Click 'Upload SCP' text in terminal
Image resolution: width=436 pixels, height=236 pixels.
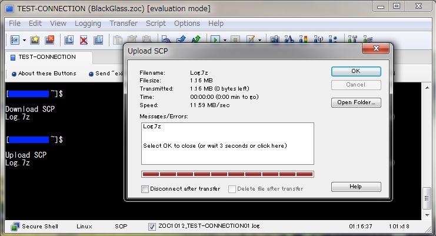coord(26,155)
